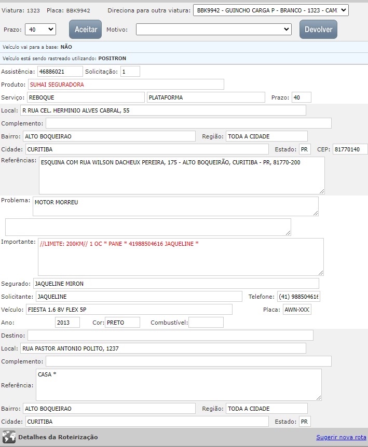Click the Detalhes da Roteirização section header
368x447 pixels.
click(x=58, y=437)
